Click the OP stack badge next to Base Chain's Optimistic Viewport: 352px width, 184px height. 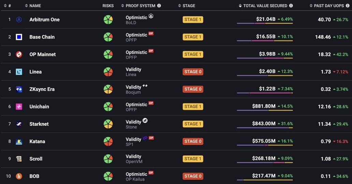point(151,34)
